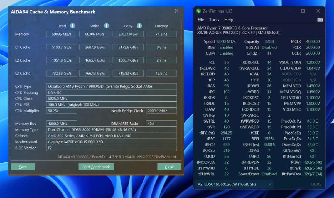Image resolution: width=334 pixels, height=198 pixels.
Task: Close the ZenTimings window
Action: click(318, 11)
